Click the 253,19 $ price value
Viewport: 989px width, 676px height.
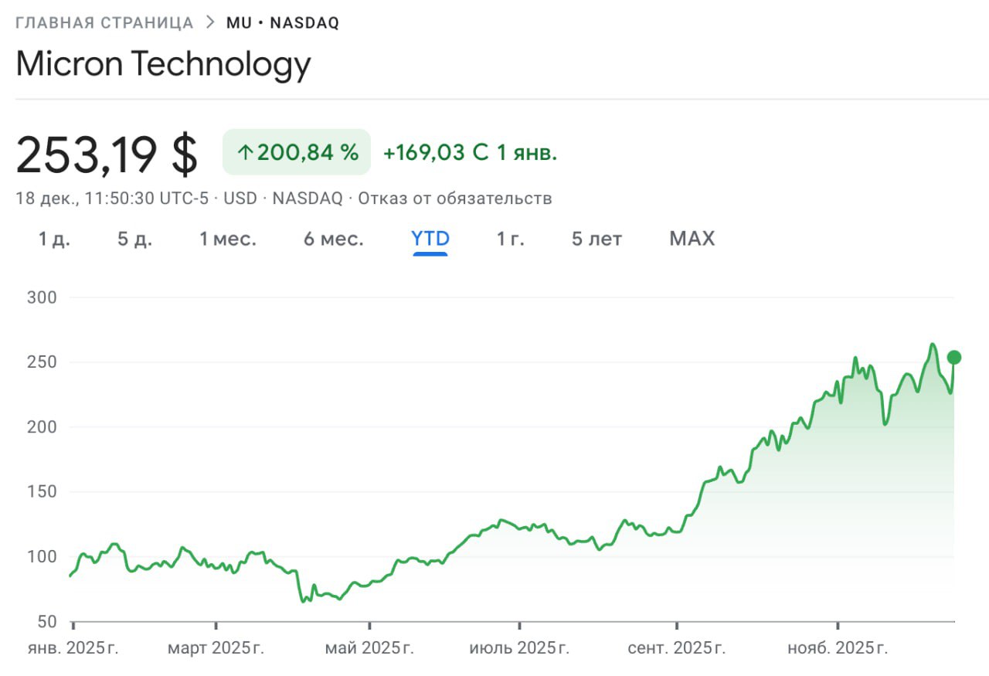click(x=107, y=154)
